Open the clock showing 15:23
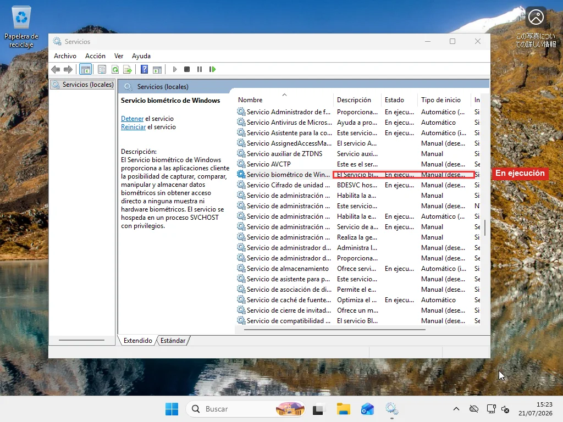The image size is (563, 422). [x=536, y=409]
